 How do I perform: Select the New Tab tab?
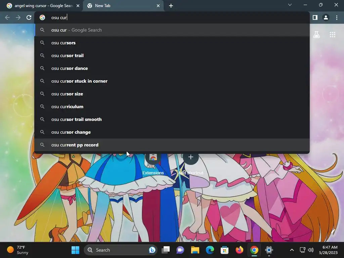123,6
